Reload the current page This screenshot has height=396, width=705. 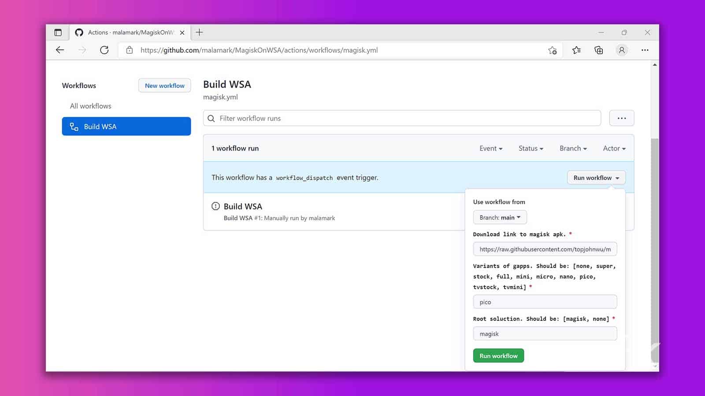104,50
